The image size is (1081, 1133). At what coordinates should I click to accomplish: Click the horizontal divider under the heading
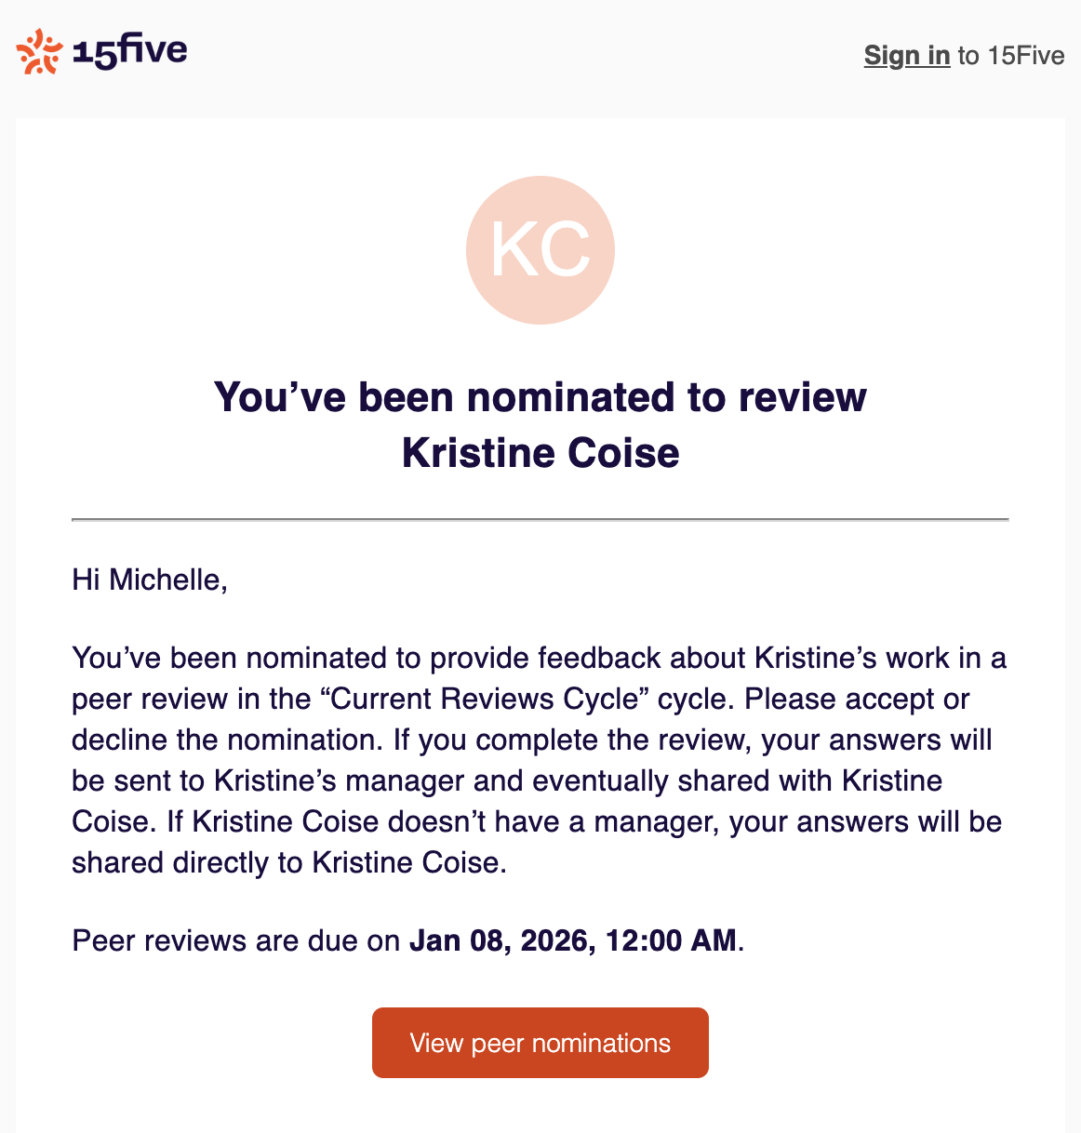(540, 519)
